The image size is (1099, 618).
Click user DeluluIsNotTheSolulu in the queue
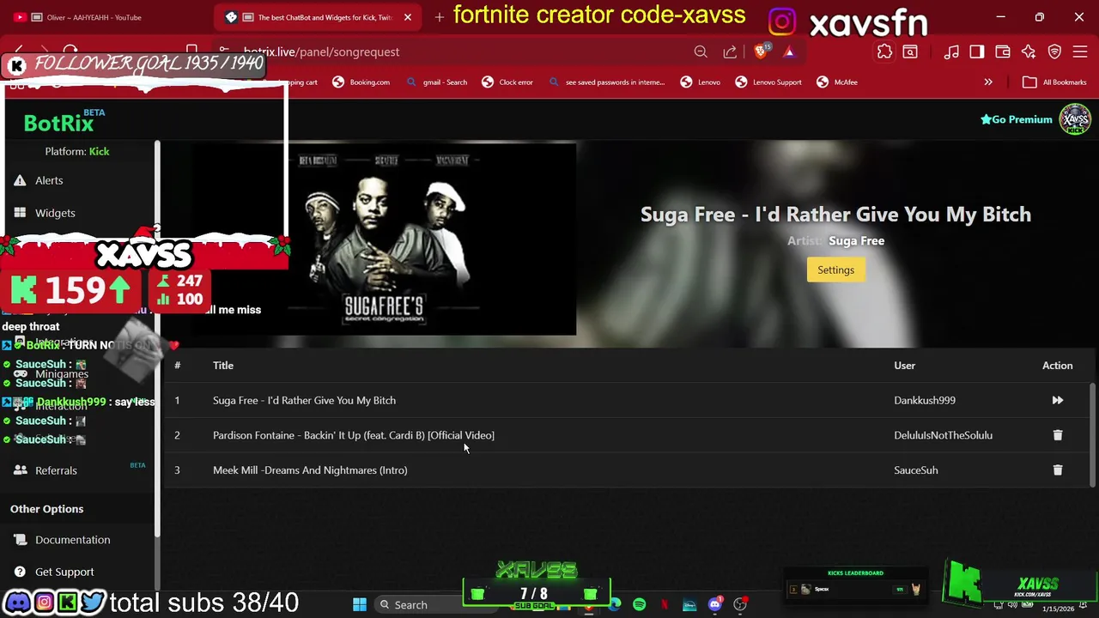[x=943, y=435]
